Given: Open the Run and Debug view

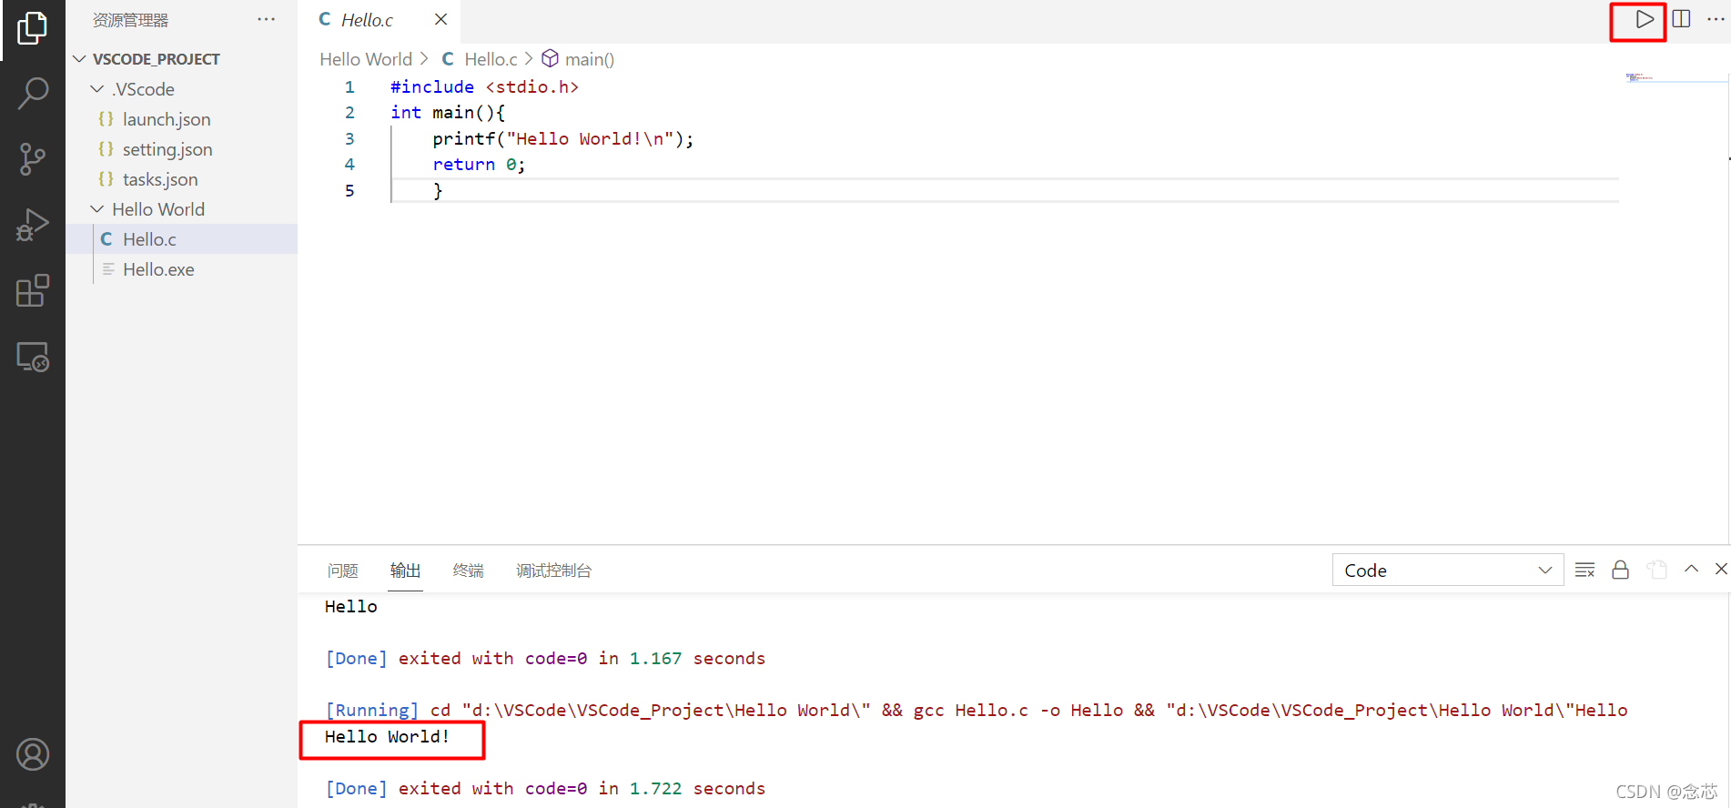Looking at the screenshot, I should (x=32, y=226).
